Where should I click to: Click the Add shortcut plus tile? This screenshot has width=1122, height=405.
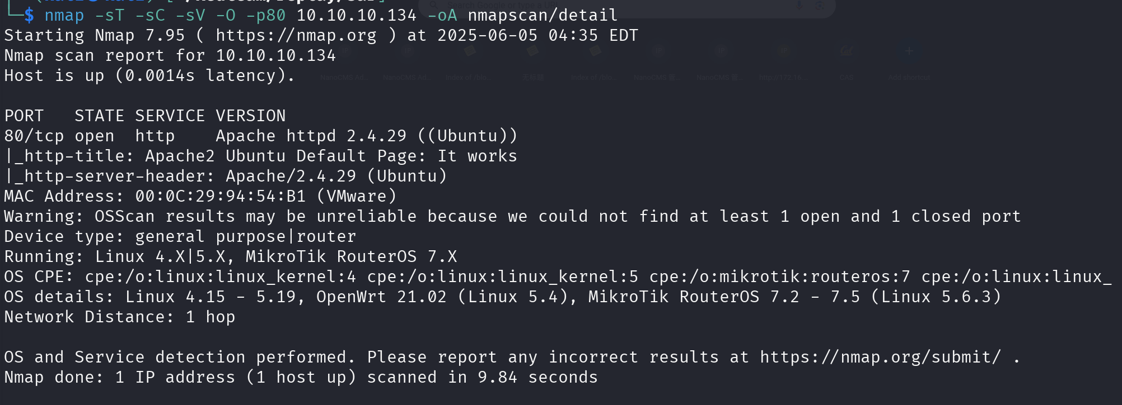[909, 52]
